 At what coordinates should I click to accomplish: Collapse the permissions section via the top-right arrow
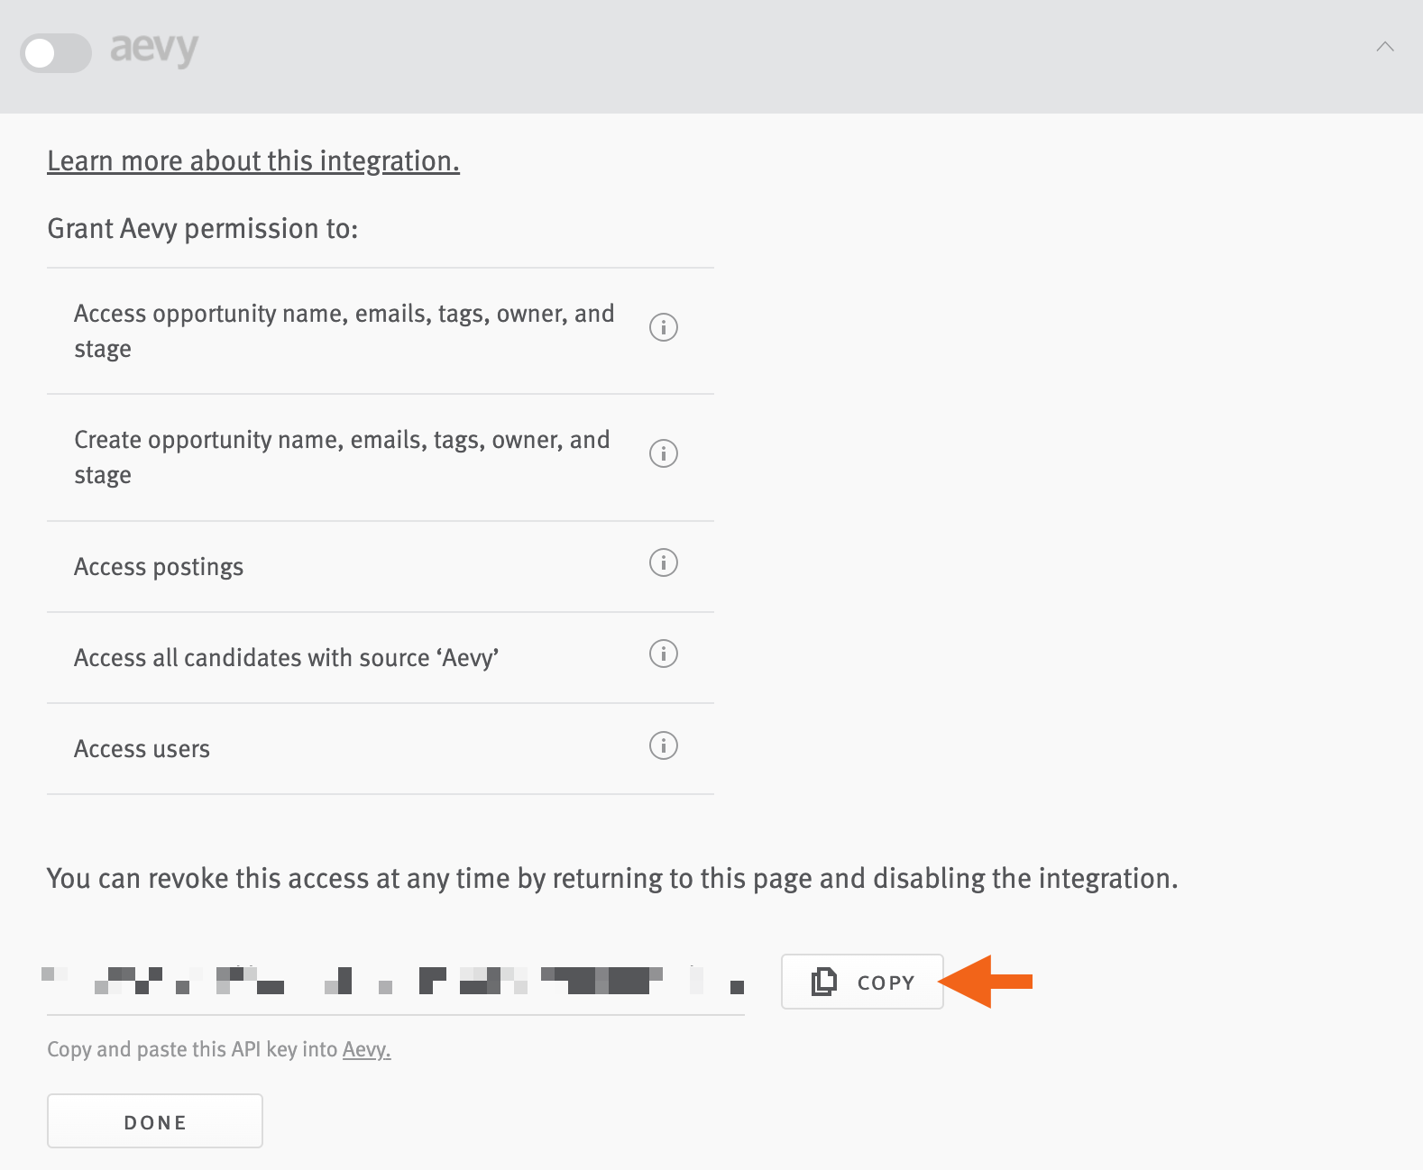click(1385, 47)
